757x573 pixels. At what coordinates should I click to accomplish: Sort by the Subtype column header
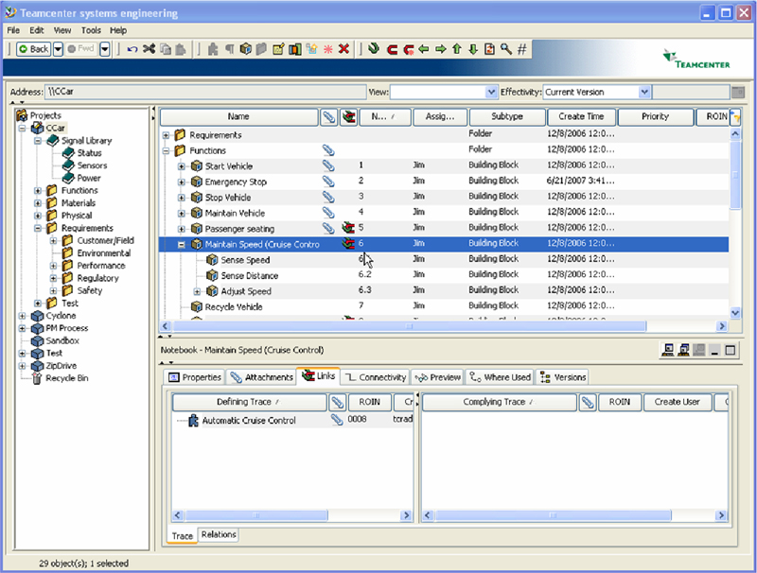coord(507,116)
